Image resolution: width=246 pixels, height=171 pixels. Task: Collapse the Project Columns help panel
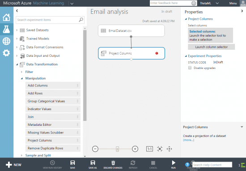pyautogui.click(x=242, y=127)
